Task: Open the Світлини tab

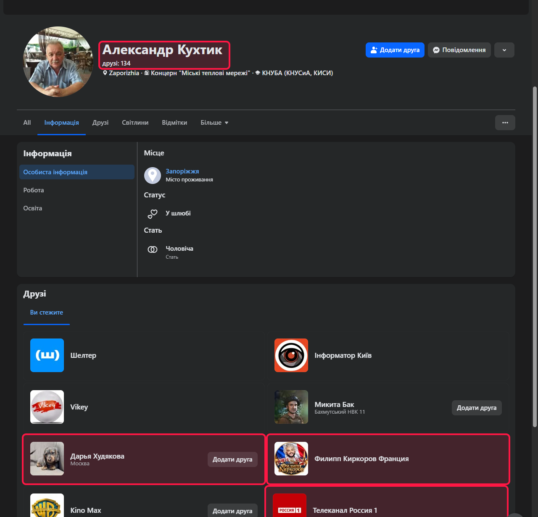Action: (x=135, y=123)
